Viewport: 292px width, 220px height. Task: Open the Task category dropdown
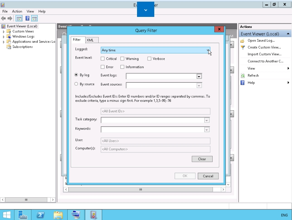point(207,120)
